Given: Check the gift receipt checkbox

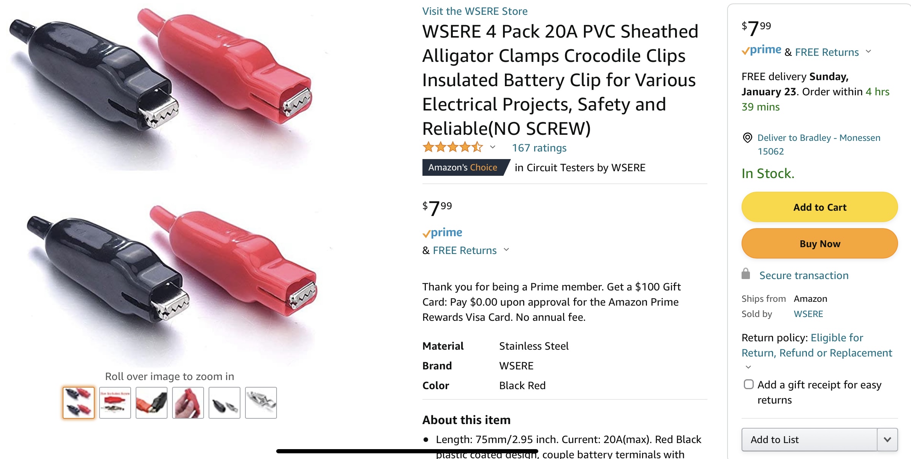Looking at the screenshot, I should tap(748, 384).
